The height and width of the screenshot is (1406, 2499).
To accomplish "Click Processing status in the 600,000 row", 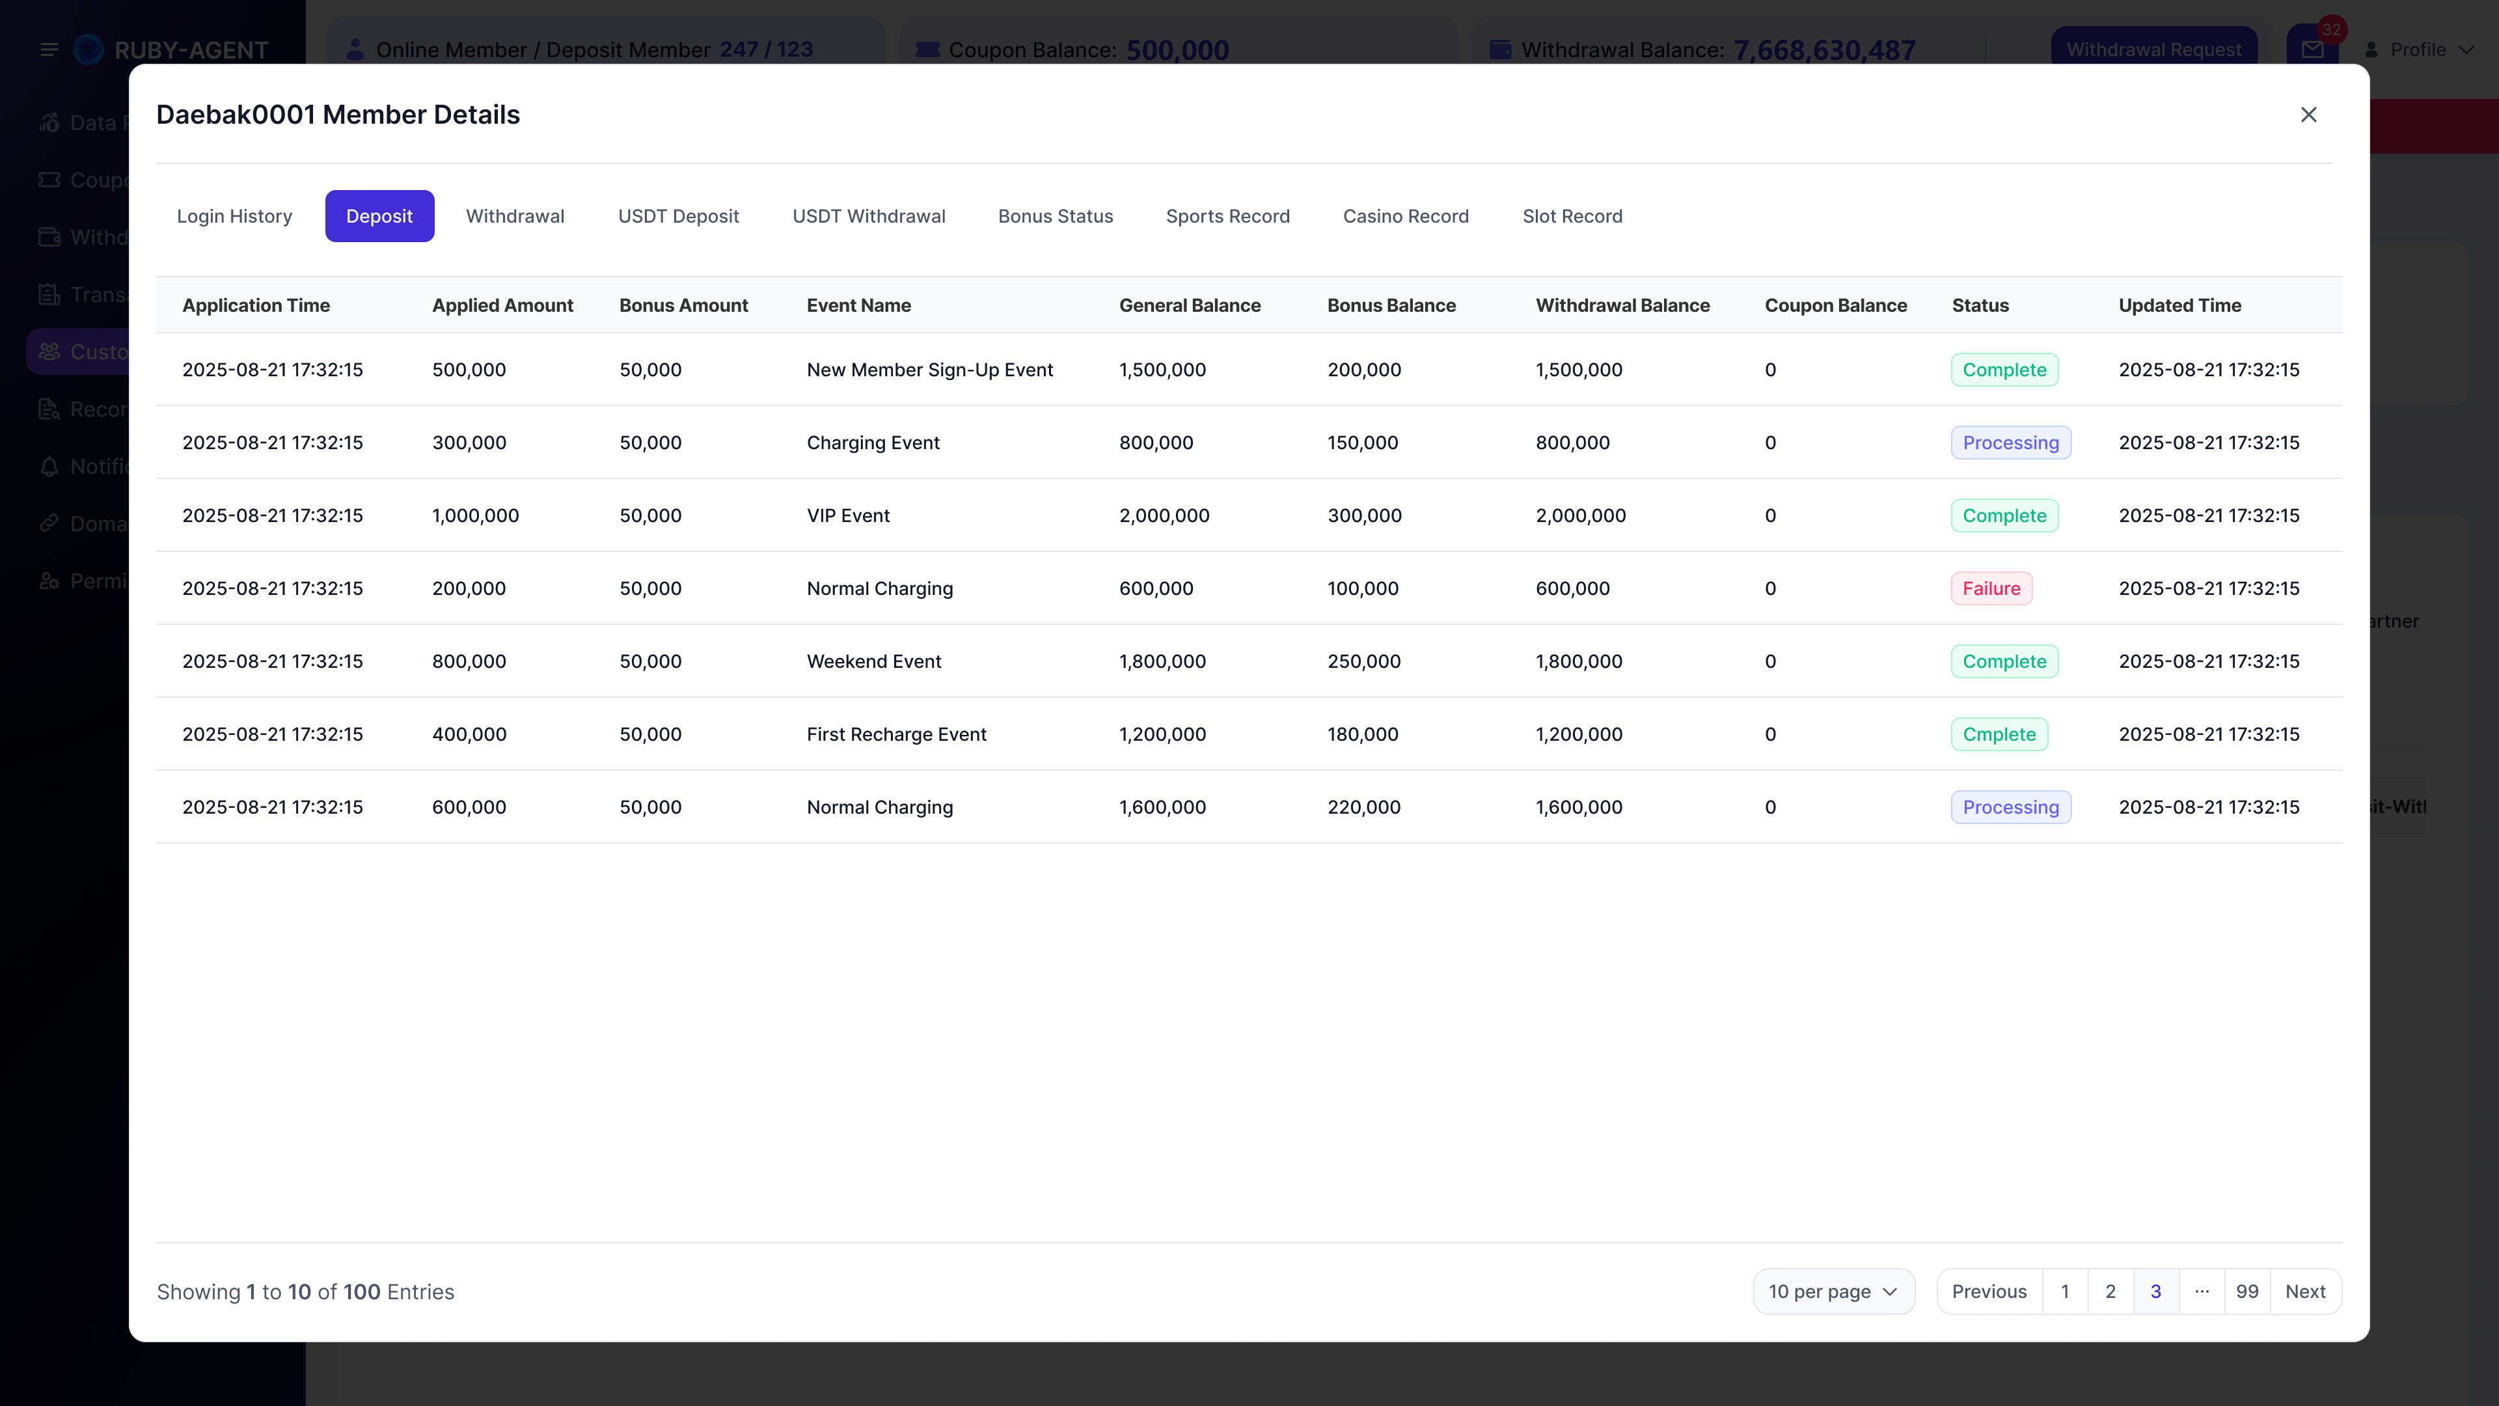I will [x=2011, y=806].
